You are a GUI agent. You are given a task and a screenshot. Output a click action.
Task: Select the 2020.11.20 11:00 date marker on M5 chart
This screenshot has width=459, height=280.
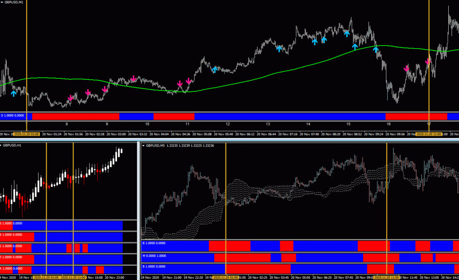[x=386, y=277]
